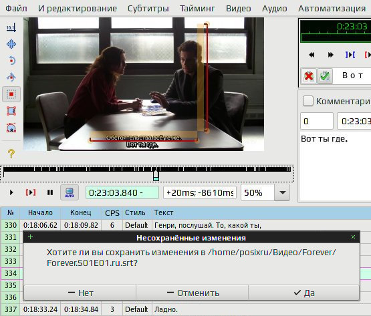Select the scale subtitles tool
Screen dimensions: 371x316
(11, 94)
